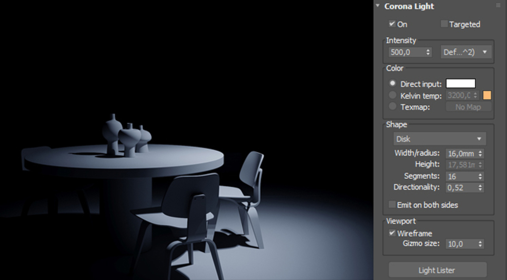Collapse the Corona Light rollout

378,6
